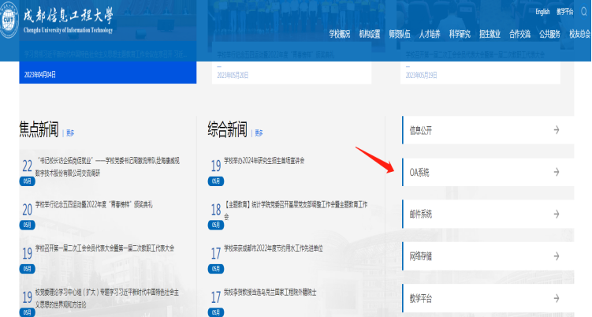Click the arrow icon beside OA系统
Viewport: 592px width, 317px height.
click(x=557, y=172)
